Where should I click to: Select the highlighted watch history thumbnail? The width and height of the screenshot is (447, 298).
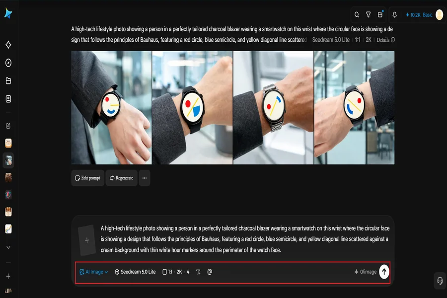[8, 160]
